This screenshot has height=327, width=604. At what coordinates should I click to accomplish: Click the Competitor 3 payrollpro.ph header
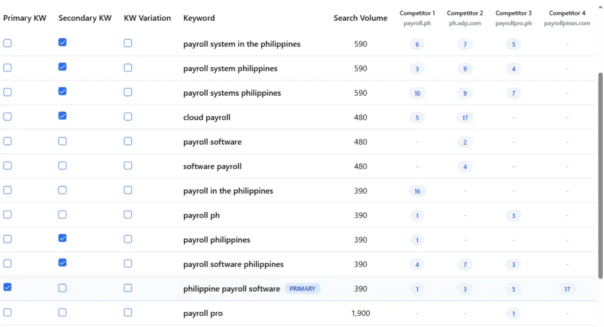coord(514,18)
